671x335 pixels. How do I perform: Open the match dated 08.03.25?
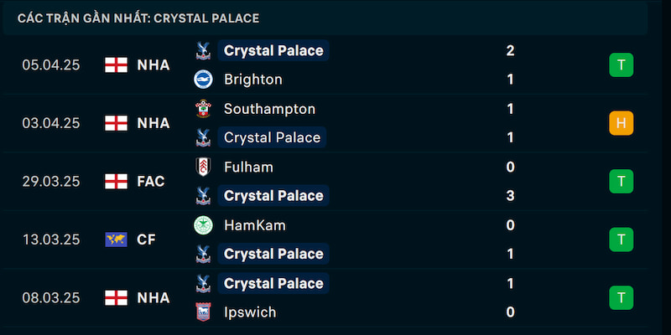pos(325,298)
